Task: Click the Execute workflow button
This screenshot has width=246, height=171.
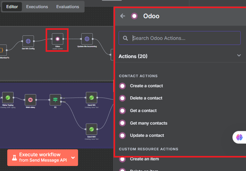Action: [39, 158]
